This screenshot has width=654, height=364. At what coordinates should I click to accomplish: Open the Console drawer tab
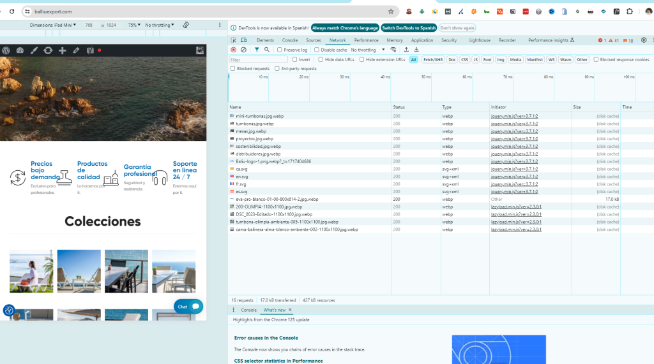coord(248,310)
